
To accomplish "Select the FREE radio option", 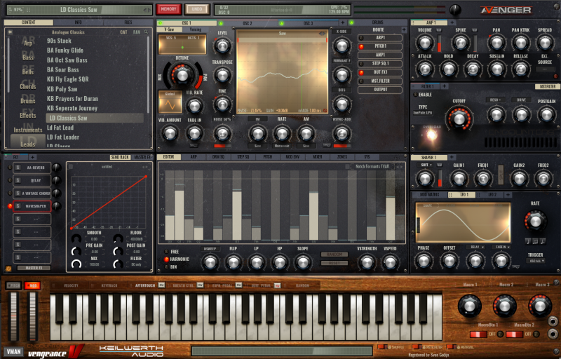I will (166, 252).
